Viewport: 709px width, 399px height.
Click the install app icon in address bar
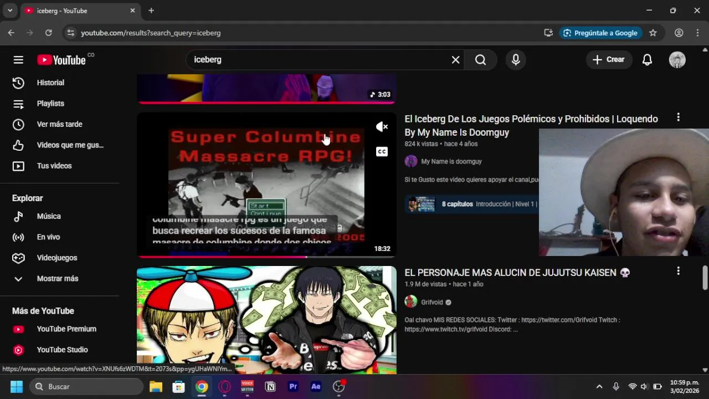548,33
